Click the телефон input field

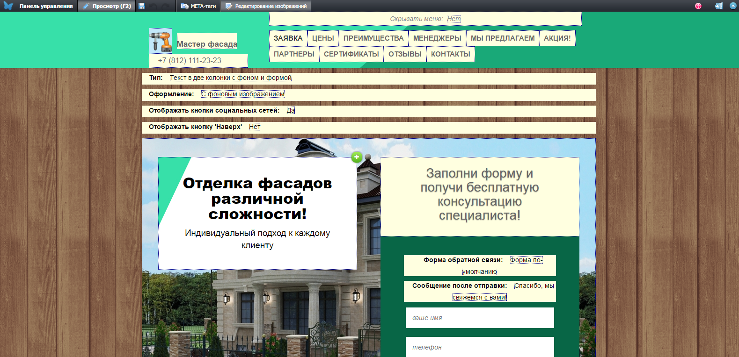480,347
